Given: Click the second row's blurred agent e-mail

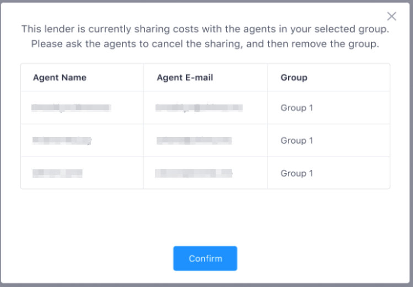Looking at the screenshot, I should [x=194, y=141].
